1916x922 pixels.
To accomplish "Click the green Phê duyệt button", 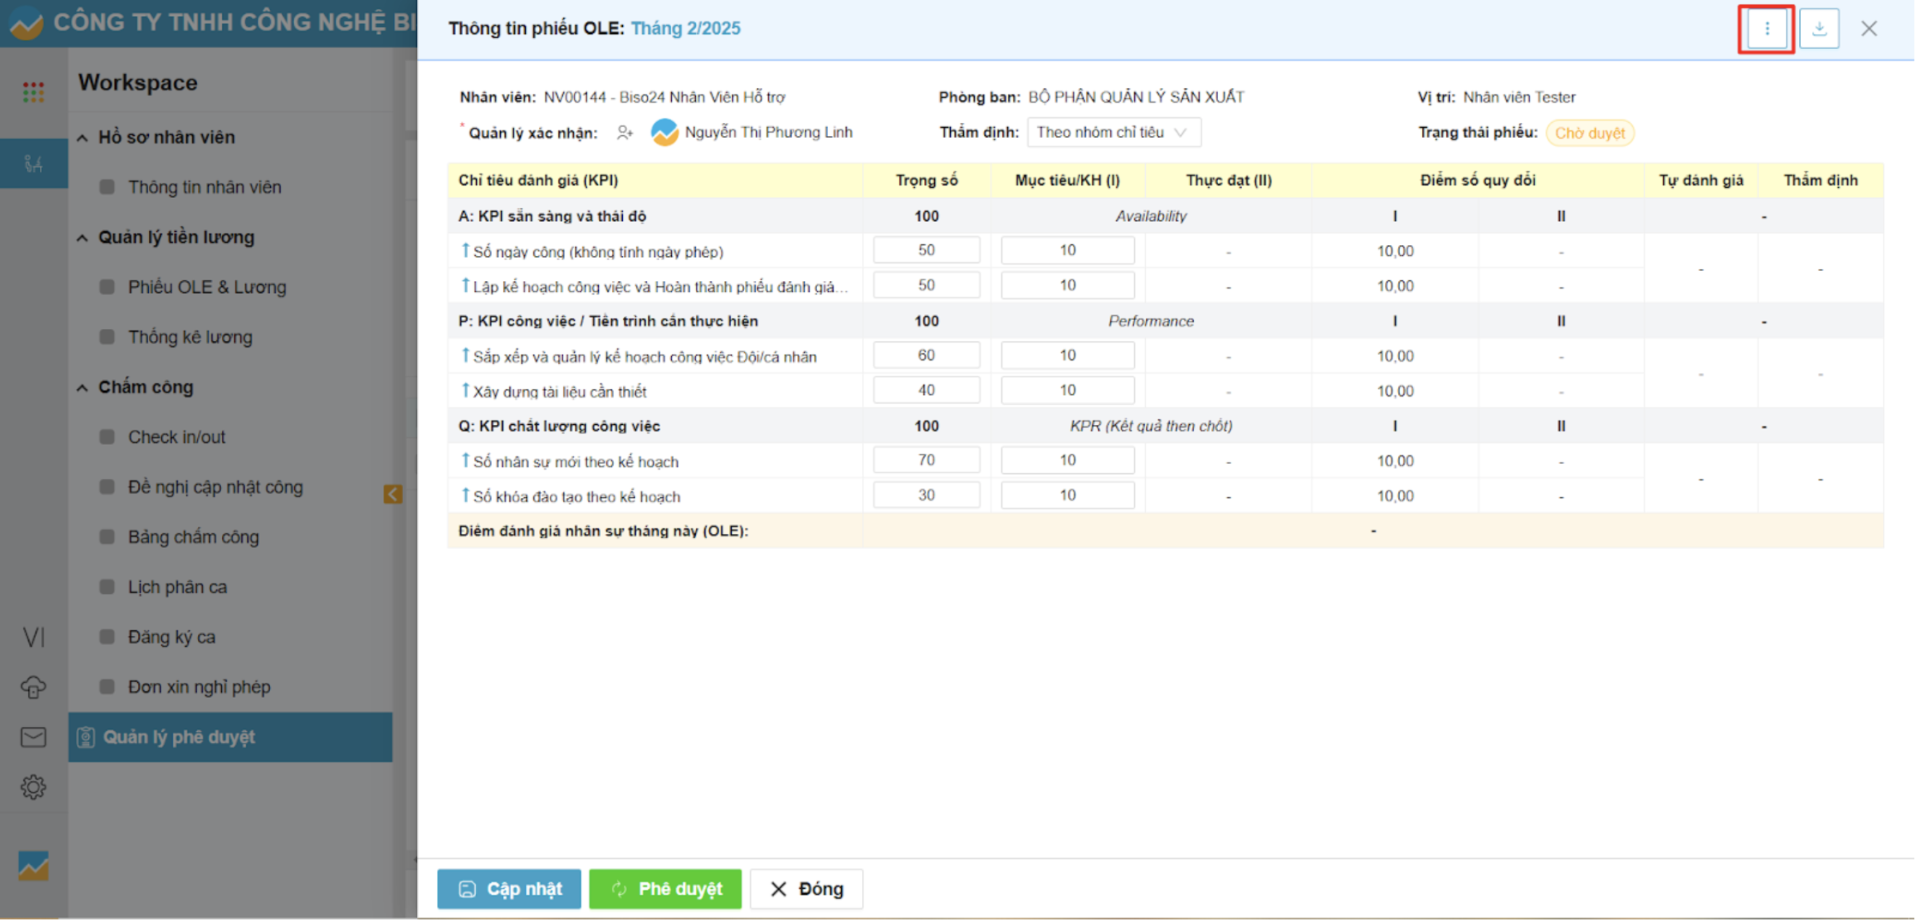I will [665, 889].
